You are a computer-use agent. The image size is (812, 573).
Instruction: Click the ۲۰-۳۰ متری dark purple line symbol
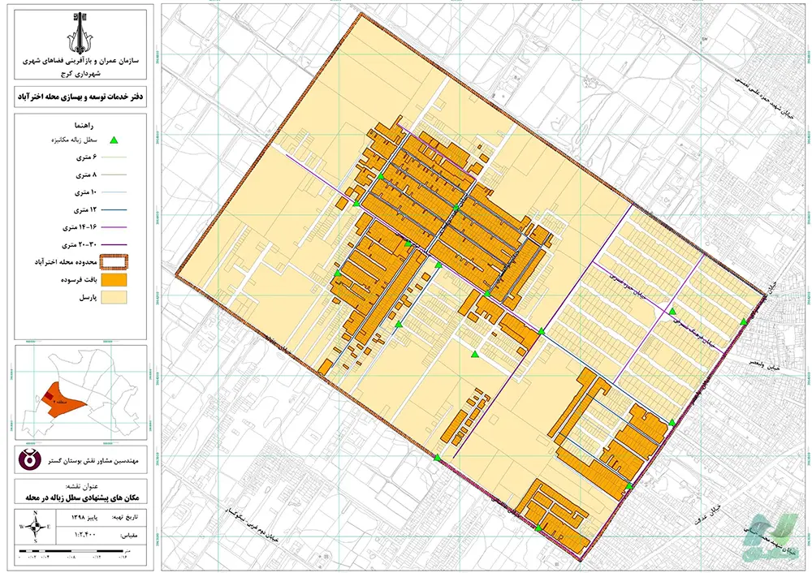click(114, 244)
